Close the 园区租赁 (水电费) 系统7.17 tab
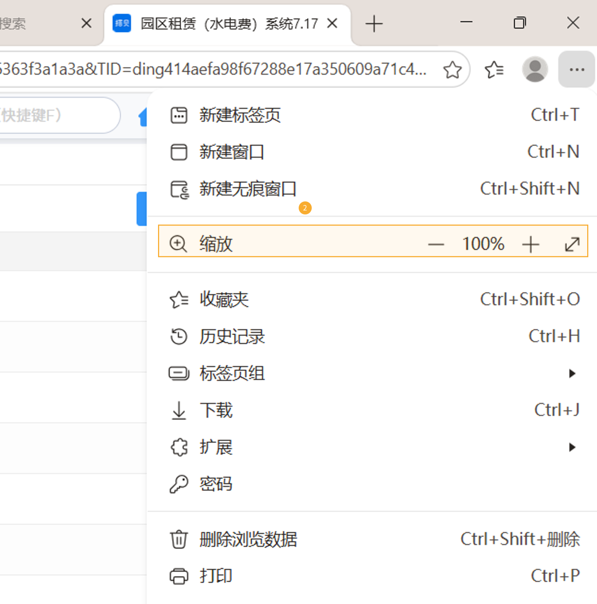This screenshot has height=604, width=597. [332, 24]
